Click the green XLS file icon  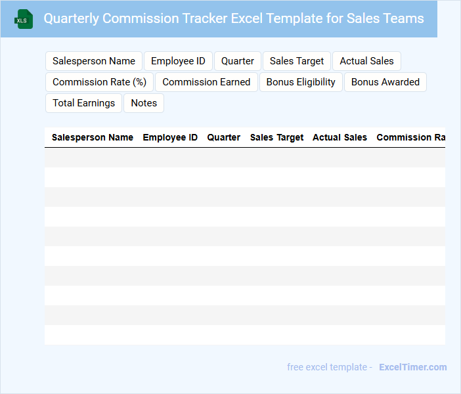(24, 19)
